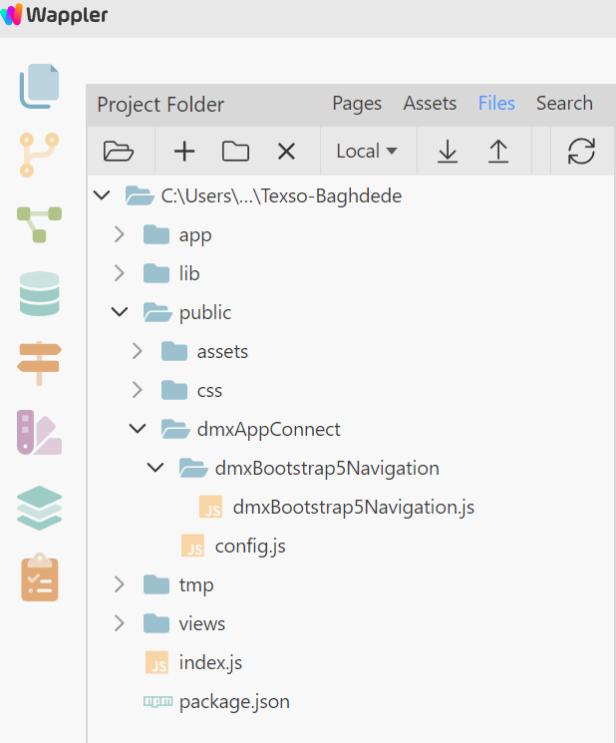
Task: Switch to the Search tab
Action: (564, 103)
